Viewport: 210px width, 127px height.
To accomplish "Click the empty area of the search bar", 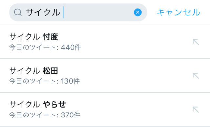I will (98, 12).
